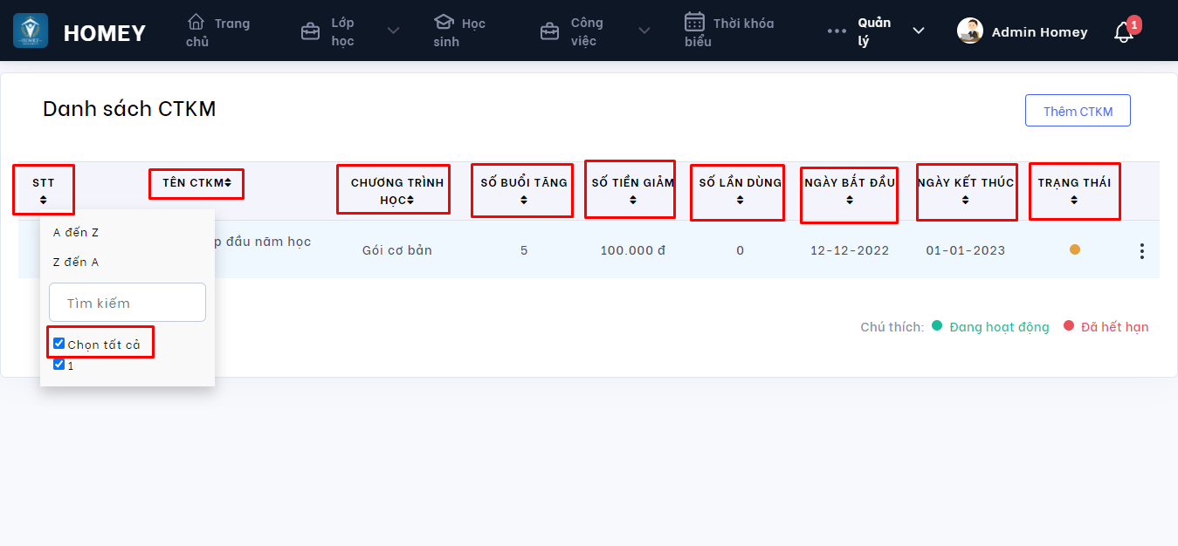
Task: Expand the Lớp học dropdown menu
Action: tap(393, 31)
